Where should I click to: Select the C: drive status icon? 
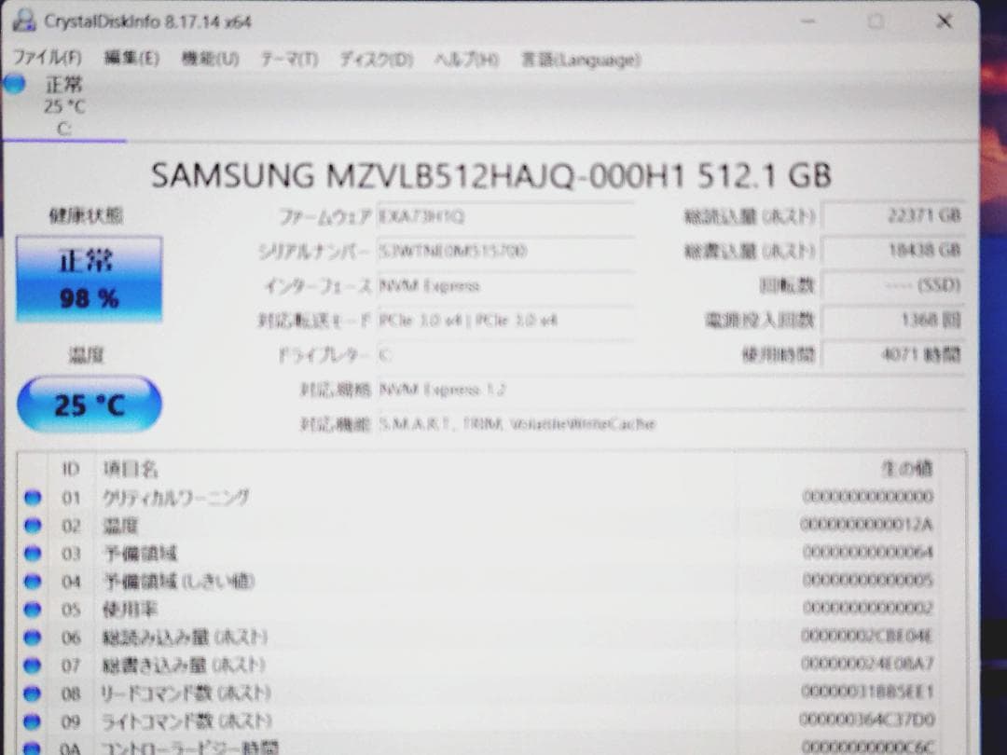click(x=13, y=84)
